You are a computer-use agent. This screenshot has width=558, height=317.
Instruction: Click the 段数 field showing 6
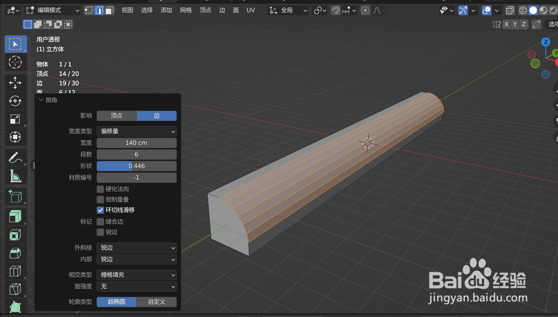pos(137,154)
